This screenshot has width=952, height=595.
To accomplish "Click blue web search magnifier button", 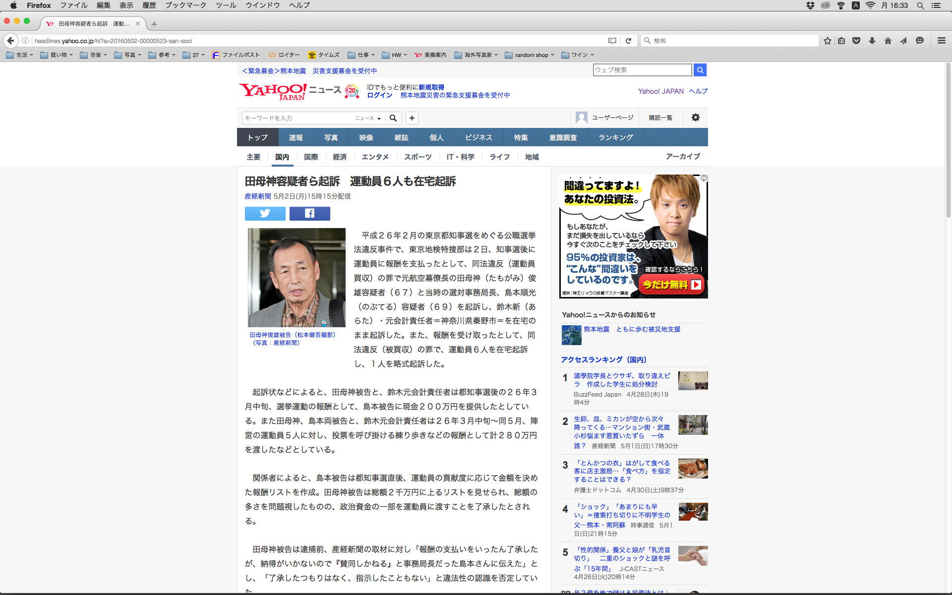I will 700,70.
